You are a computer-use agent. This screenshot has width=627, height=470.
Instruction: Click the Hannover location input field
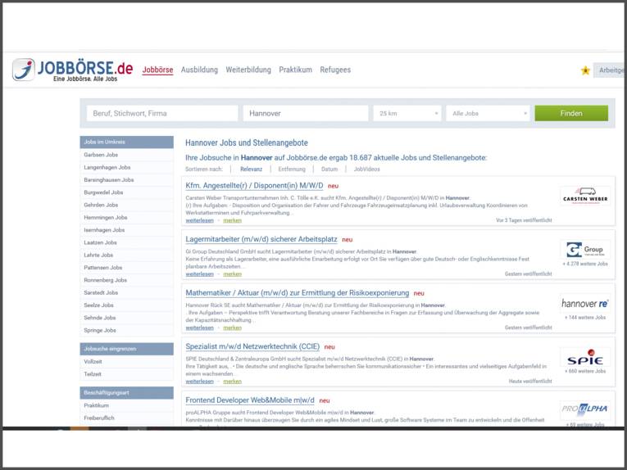305,113
